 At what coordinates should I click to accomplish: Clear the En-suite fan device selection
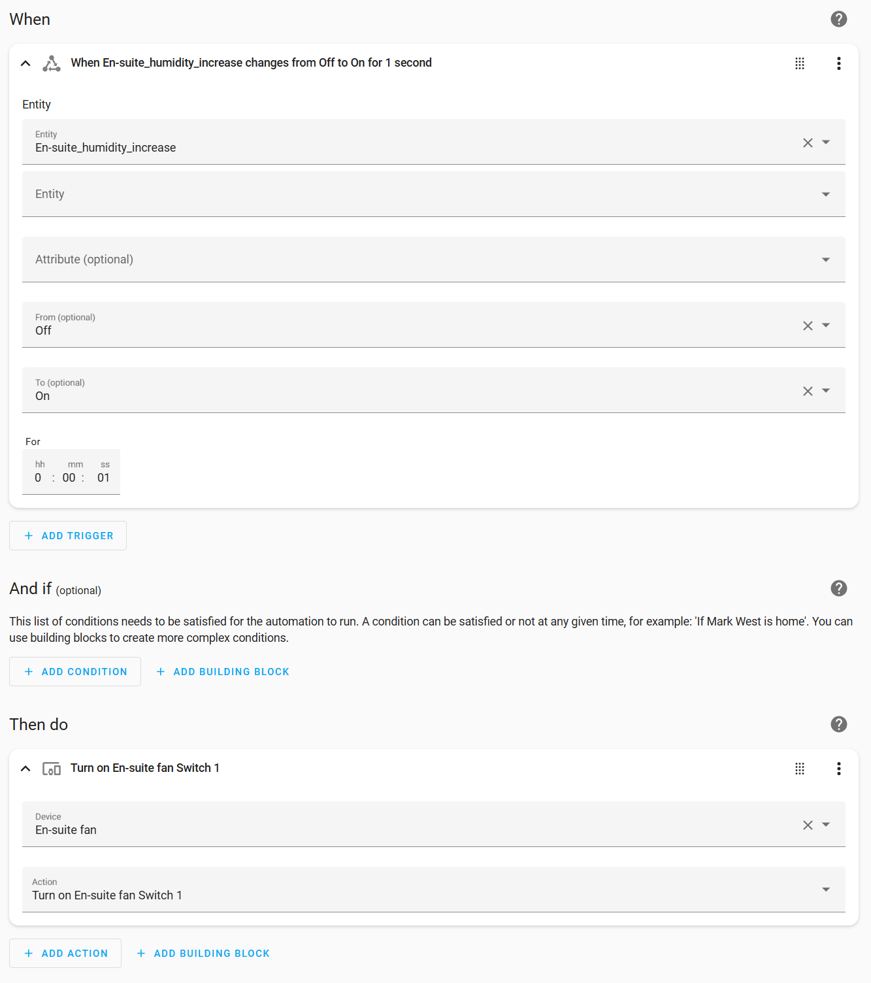pyautogui.click(x=808, y=825)
